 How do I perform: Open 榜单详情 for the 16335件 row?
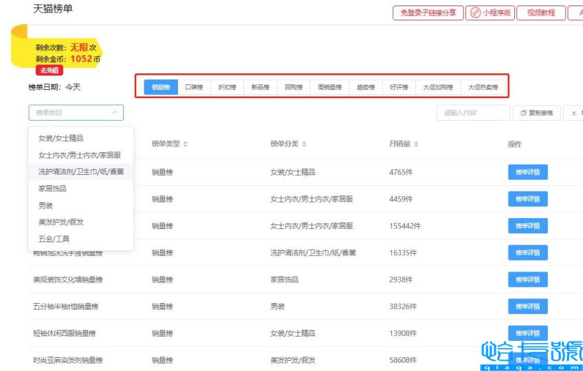(x=527, y=252)
